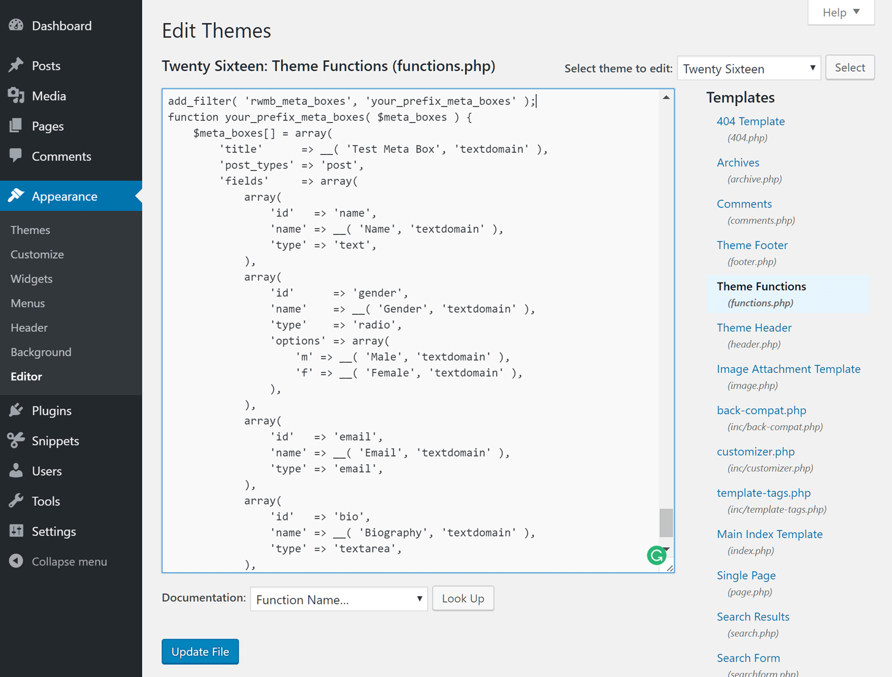892x677 pixels.
Task: Click the Look Up button
Action: point(463,598)
